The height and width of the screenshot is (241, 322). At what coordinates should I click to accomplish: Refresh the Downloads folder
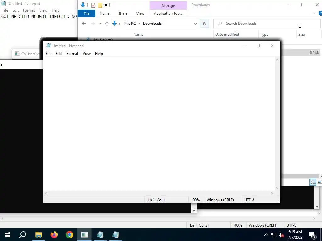(204, 24)
